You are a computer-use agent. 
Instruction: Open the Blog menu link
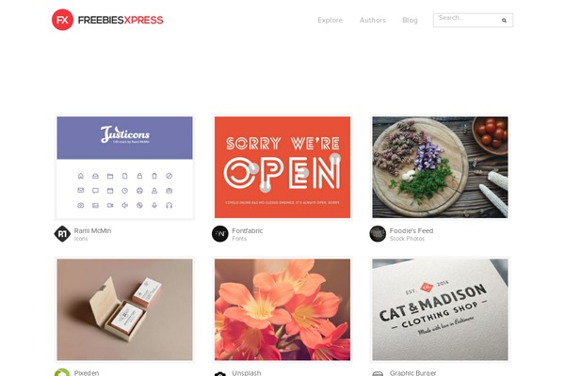pos(410,20)
